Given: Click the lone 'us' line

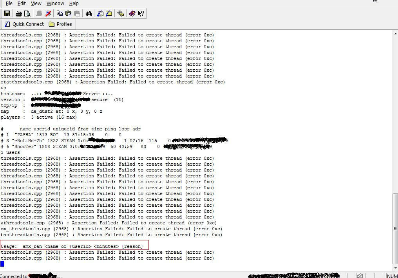Looking at the screenshot, I should click(x=3, y=88).
